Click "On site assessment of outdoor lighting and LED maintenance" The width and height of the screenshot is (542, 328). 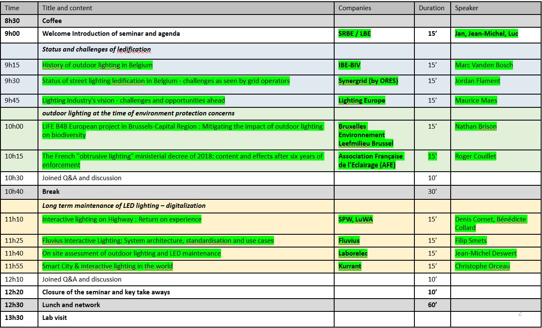[131, 253]
